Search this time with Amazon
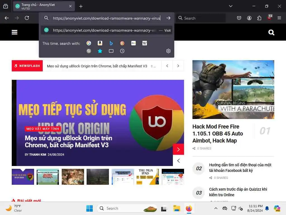Screen dimensions: 286x215 coord(100,43)
